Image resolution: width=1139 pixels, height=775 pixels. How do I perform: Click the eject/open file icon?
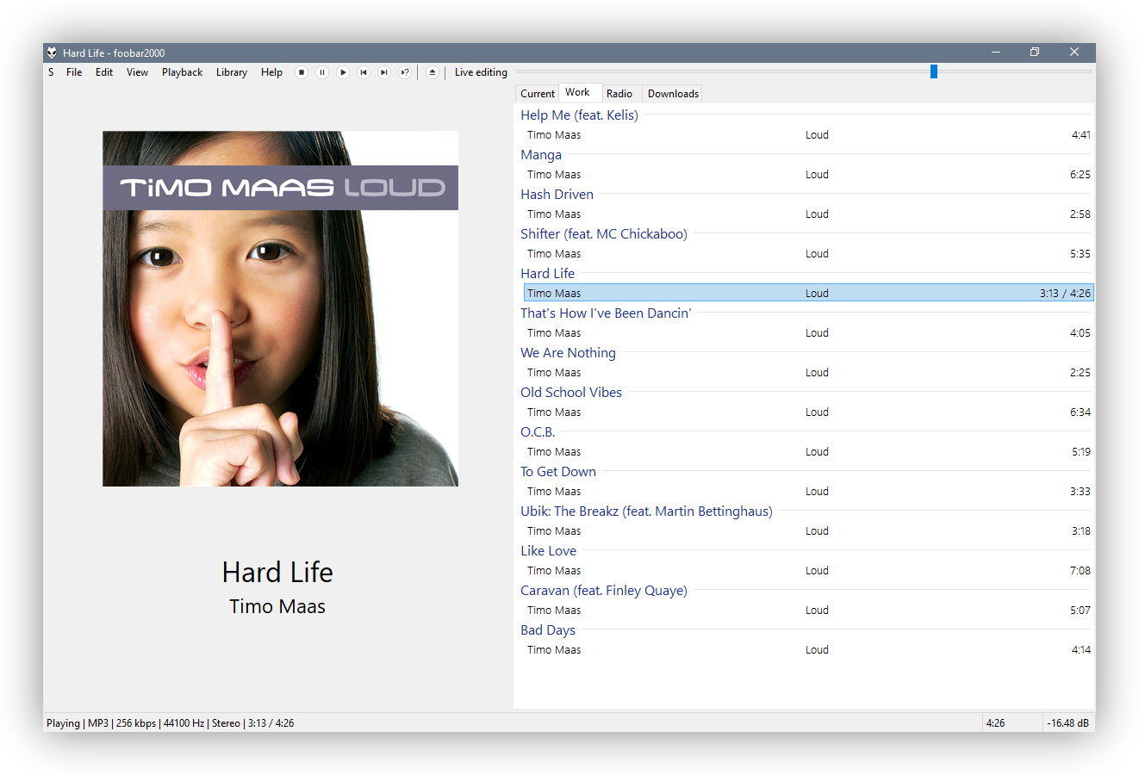coord(433,72)
